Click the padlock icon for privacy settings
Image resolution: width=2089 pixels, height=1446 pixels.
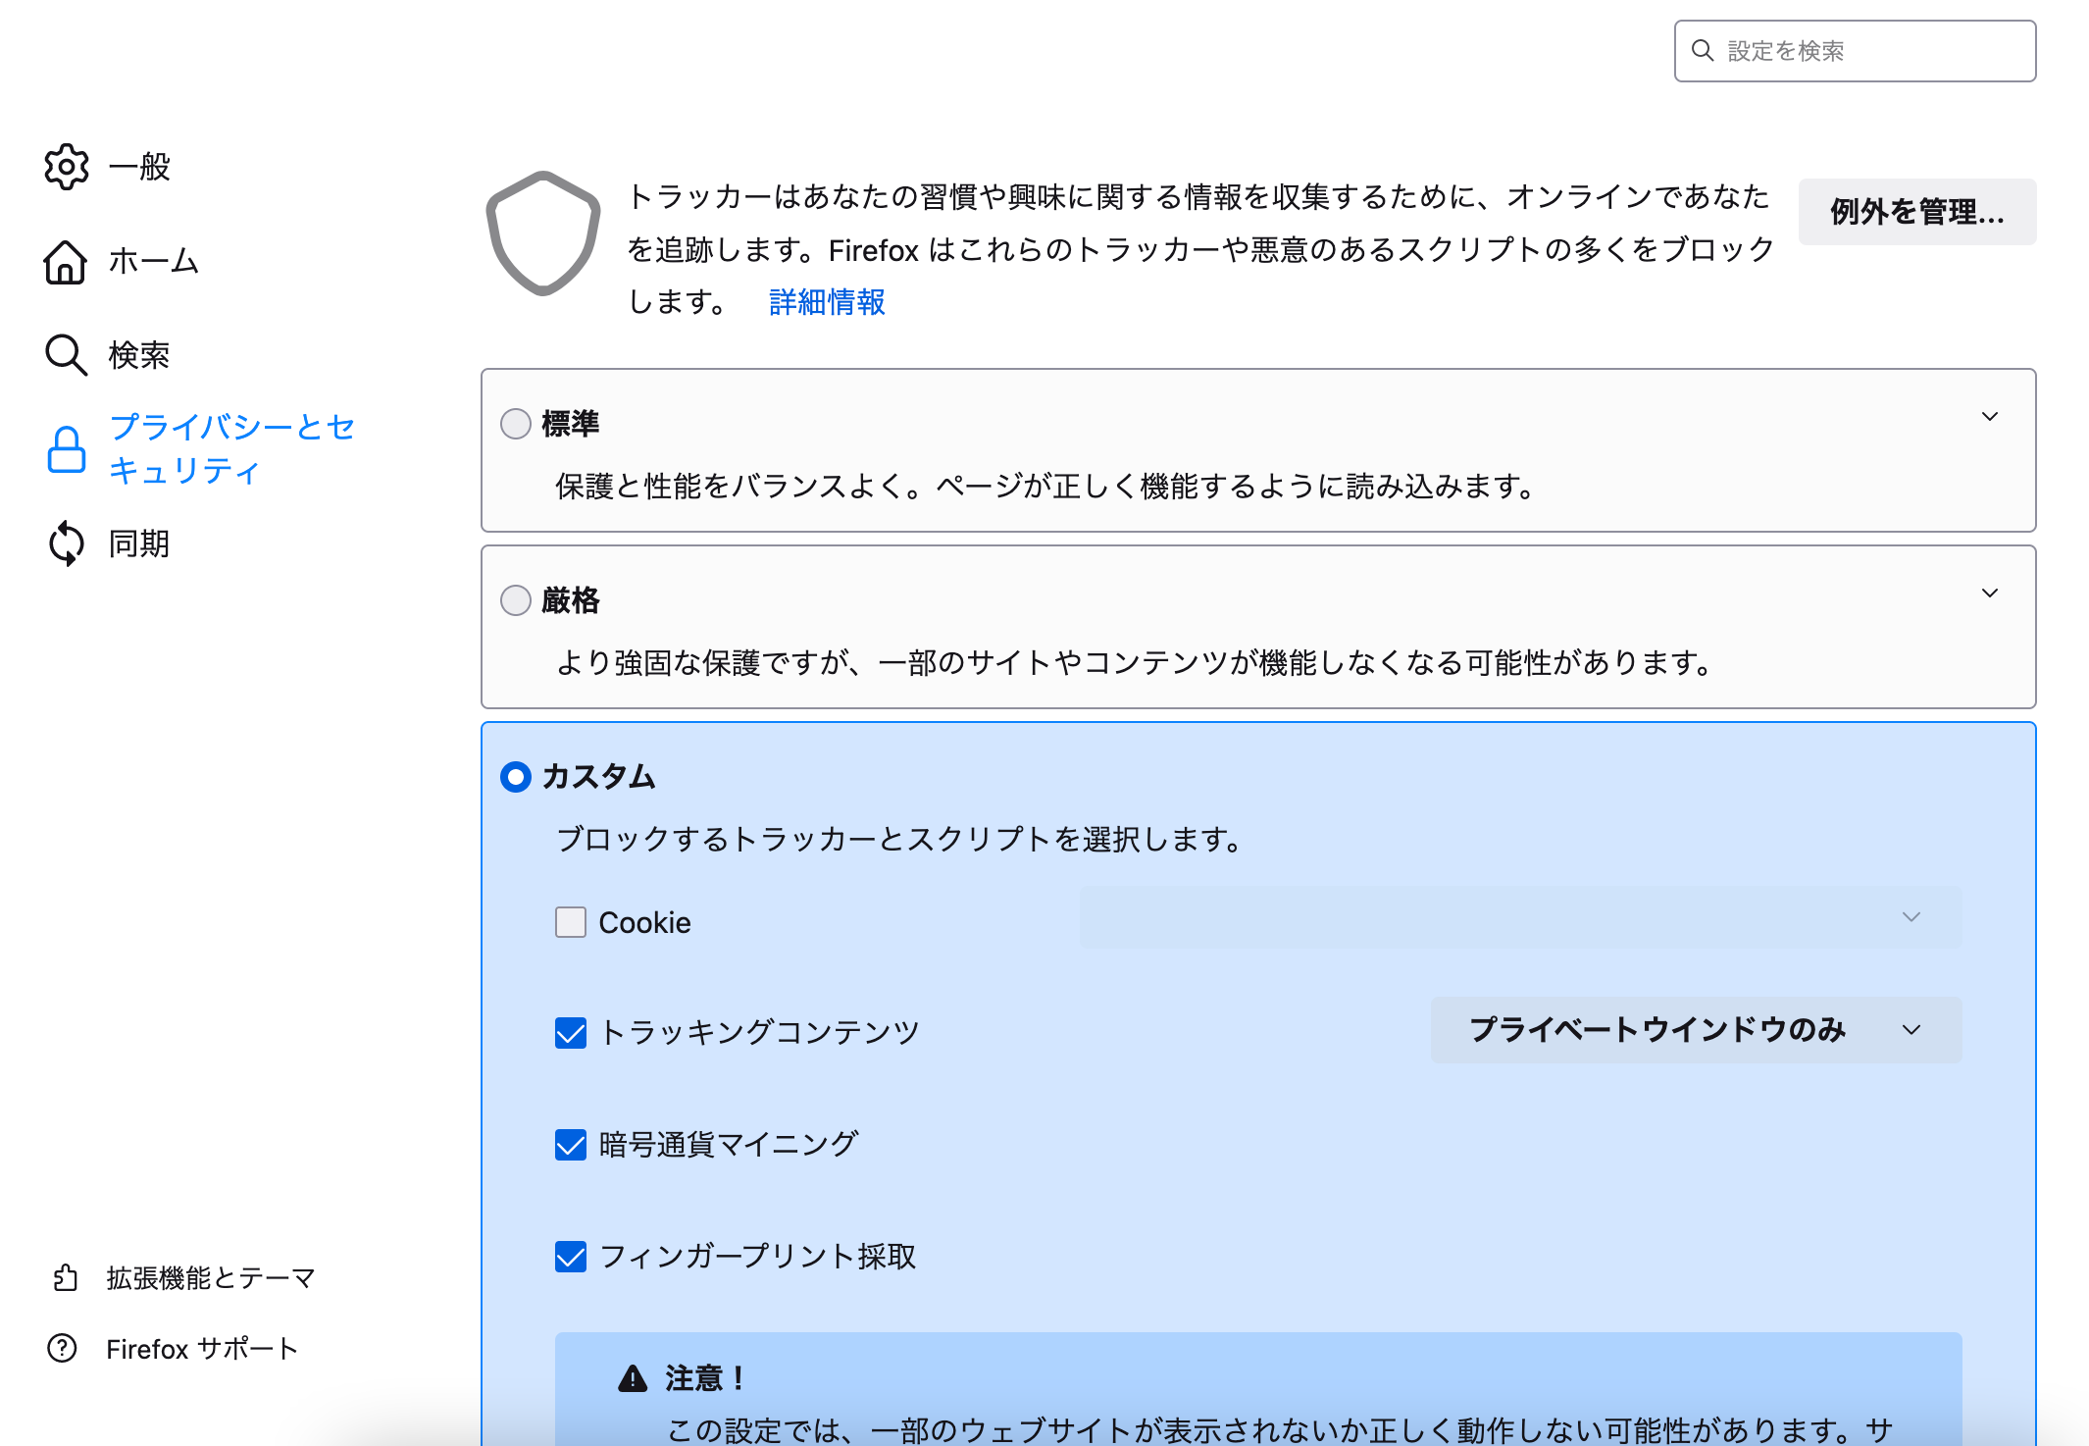coord(67,449)
